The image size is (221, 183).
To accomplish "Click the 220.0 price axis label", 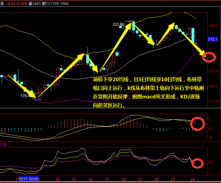I will point(213,26).
